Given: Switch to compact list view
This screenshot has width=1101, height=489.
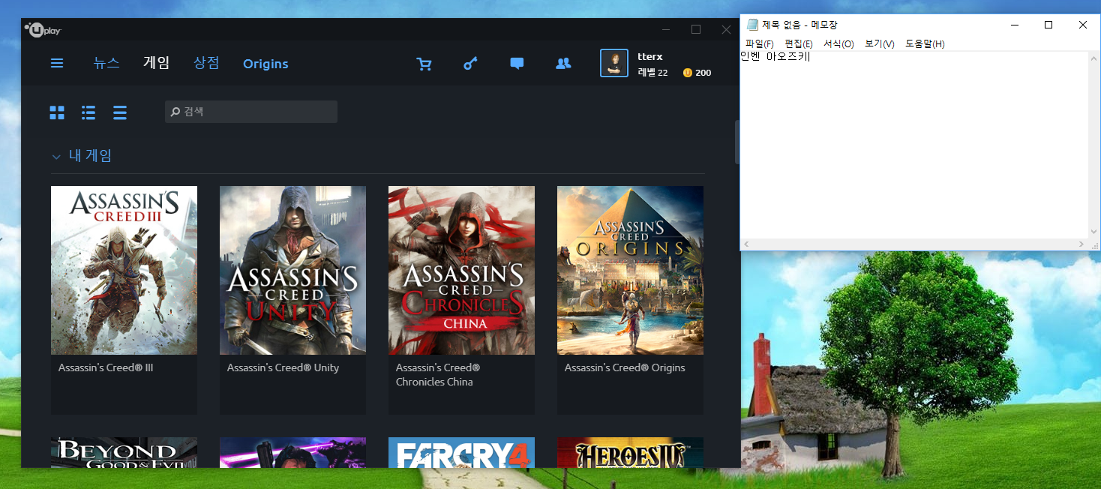Looking at the screenshot, I should pos(120,112).
